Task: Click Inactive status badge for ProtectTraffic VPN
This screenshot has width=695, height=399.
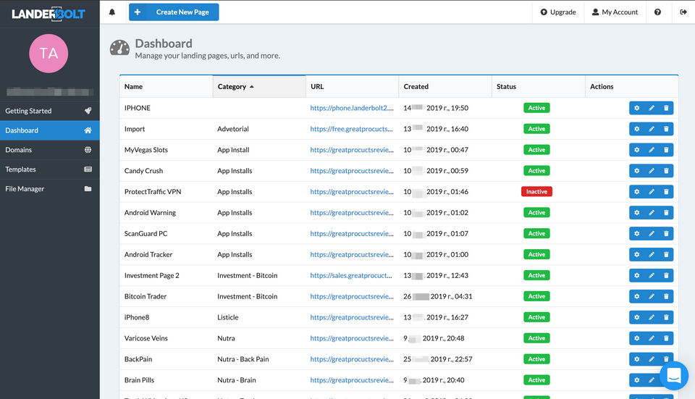Action: pos(536,192)
